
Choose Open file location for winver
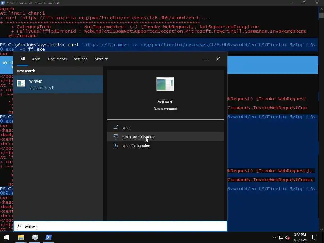pos(165,146)
